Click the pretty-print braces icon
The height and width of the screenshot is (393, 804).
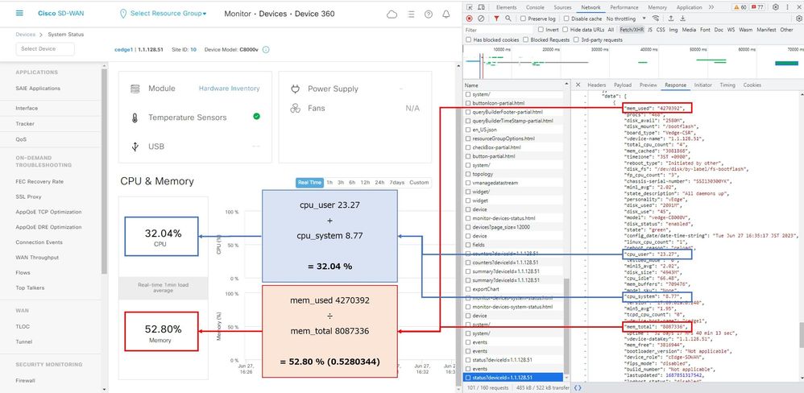(578, 388)
